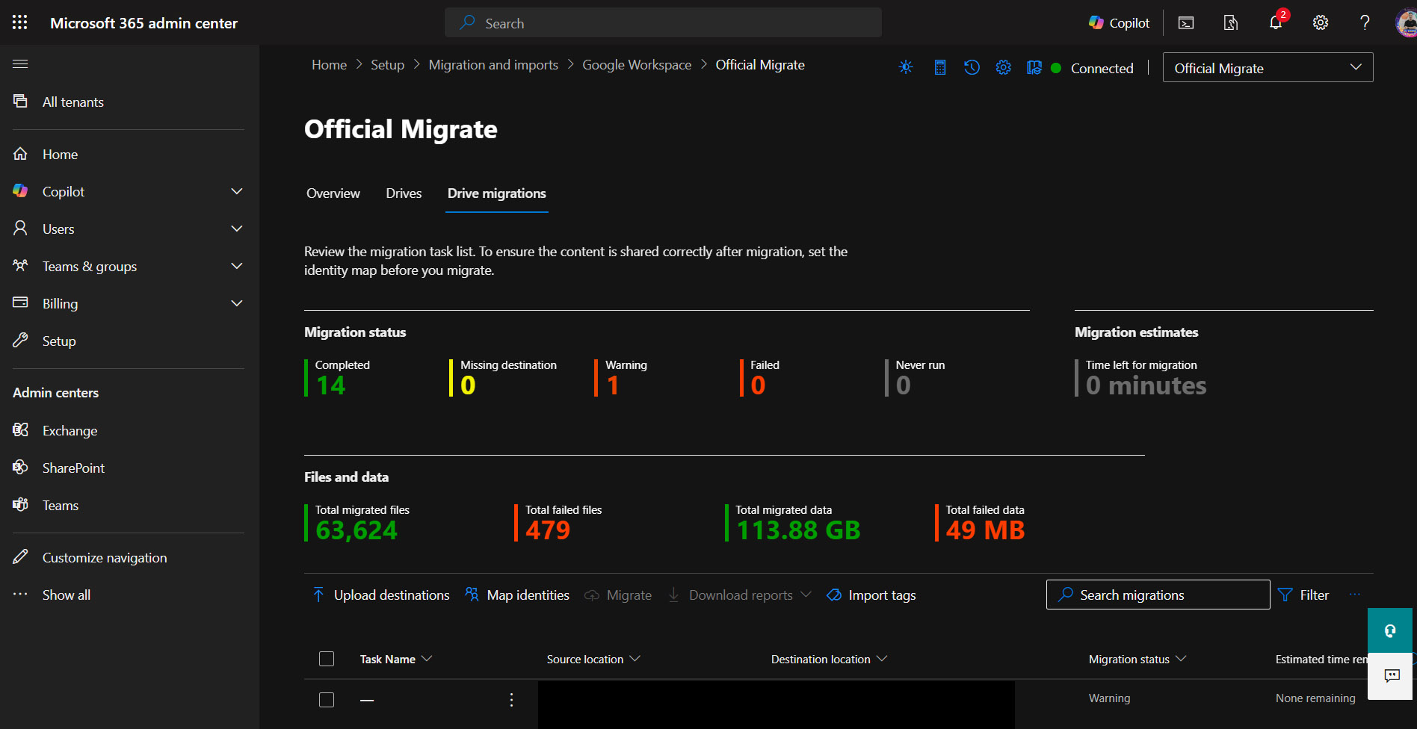Open the theme switcher sun icon
This screenshot has width=1417, height=729.
pyautogui.click(x=905, y=67)
